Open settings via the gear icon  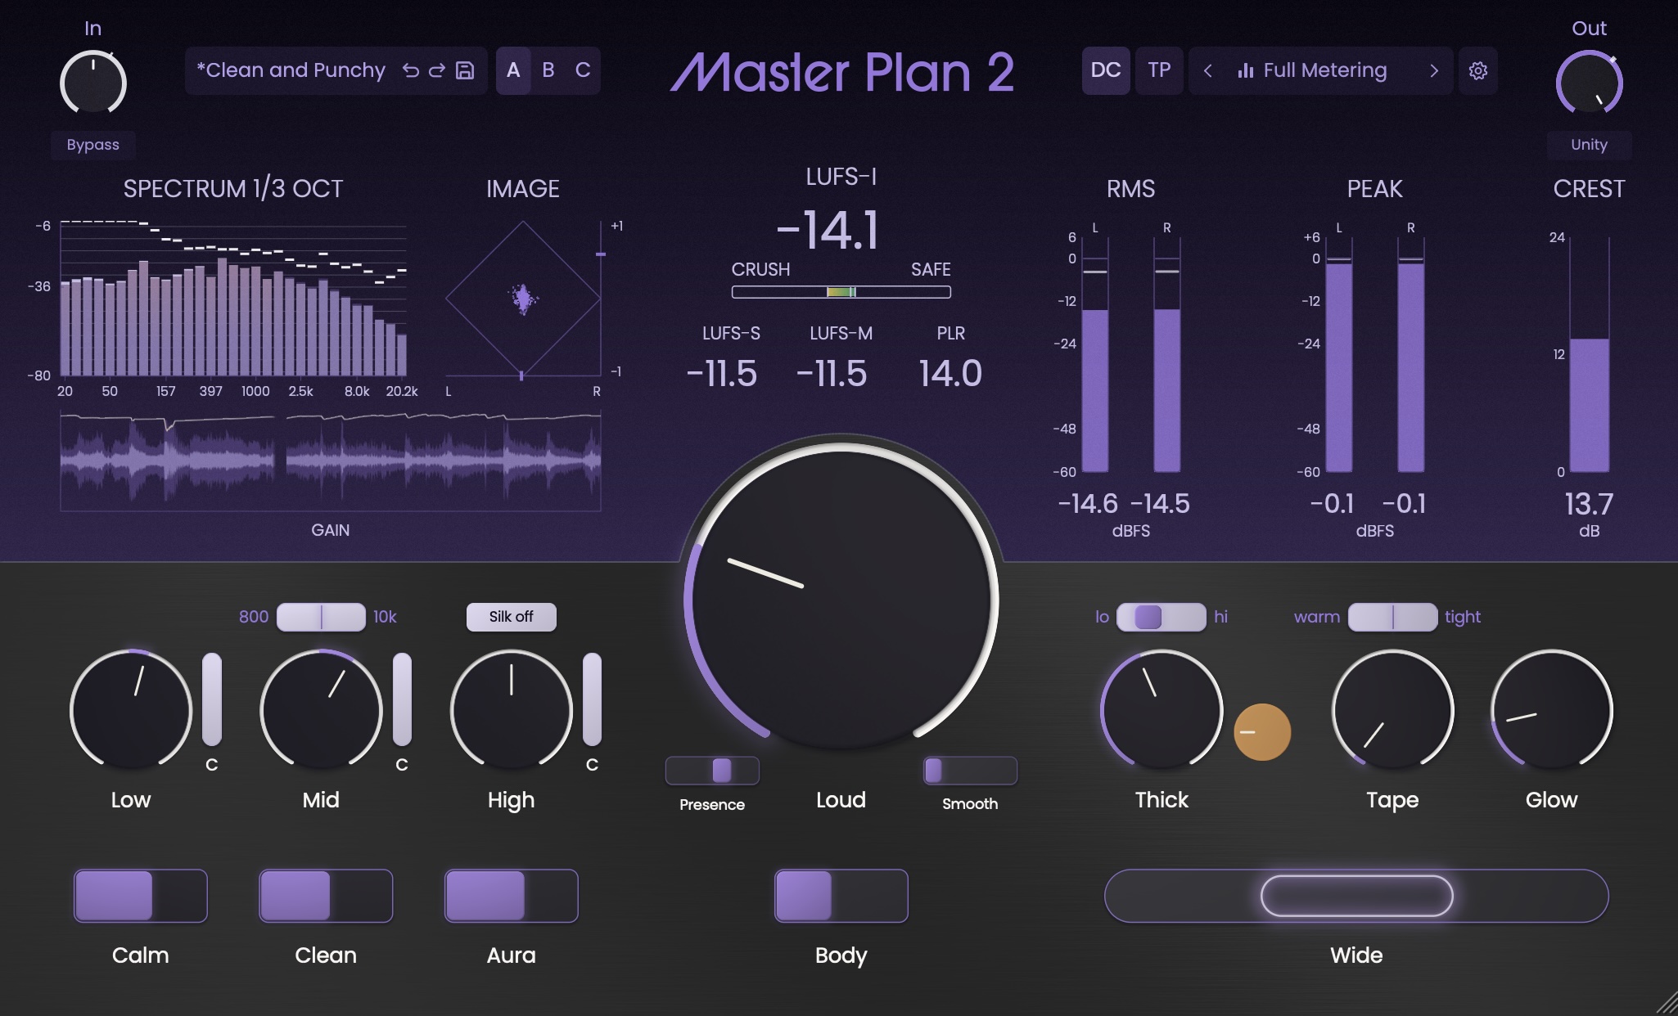[1477, 70]
